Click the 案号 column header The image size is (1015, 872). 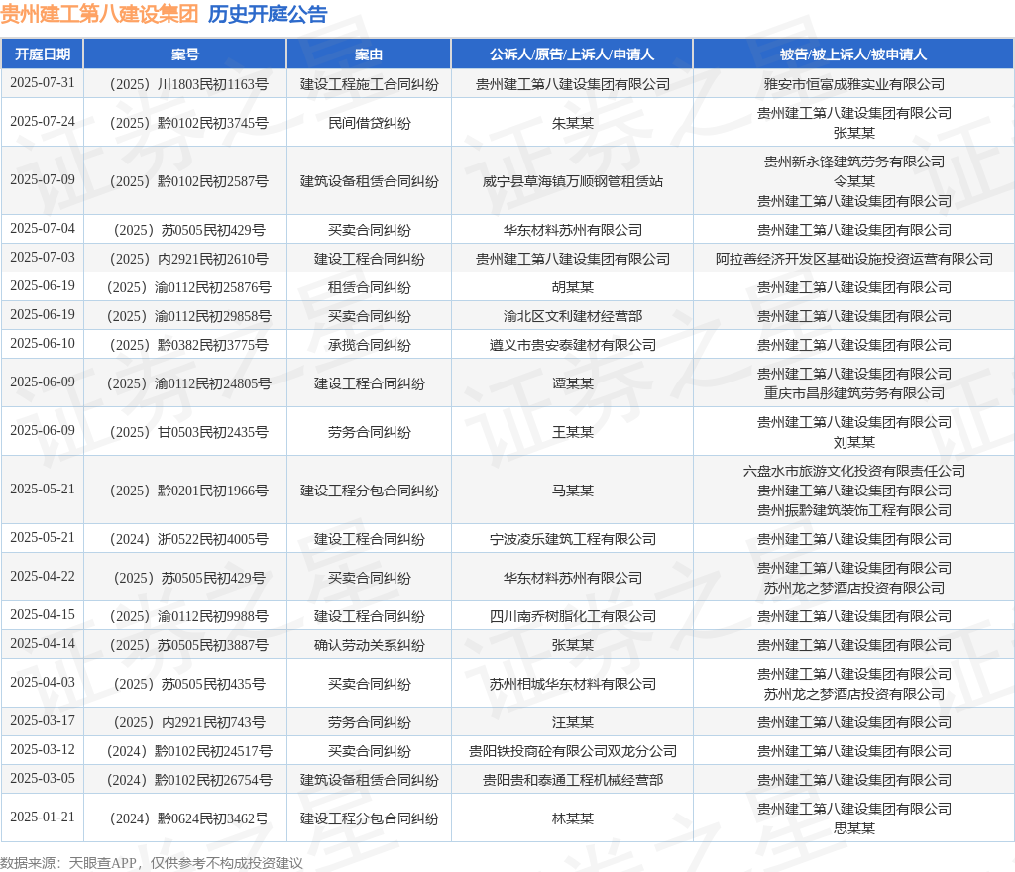(185, 54)
